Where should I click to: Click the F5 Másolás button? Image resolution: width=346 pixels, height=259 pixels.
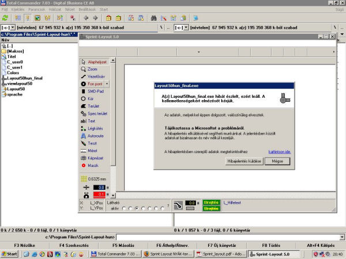[123, 245]
